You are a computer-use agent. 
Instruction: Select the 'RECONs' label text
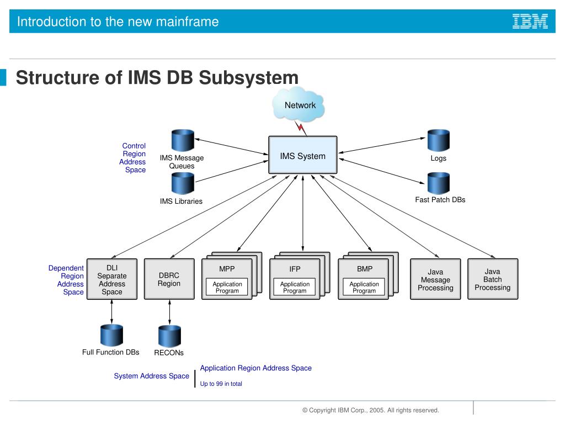coord(169,353)
